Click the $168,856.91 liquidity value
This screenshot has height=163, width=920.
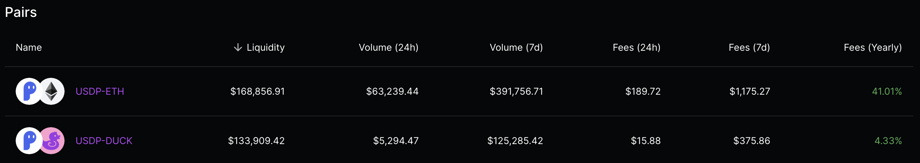click(257, 91)
